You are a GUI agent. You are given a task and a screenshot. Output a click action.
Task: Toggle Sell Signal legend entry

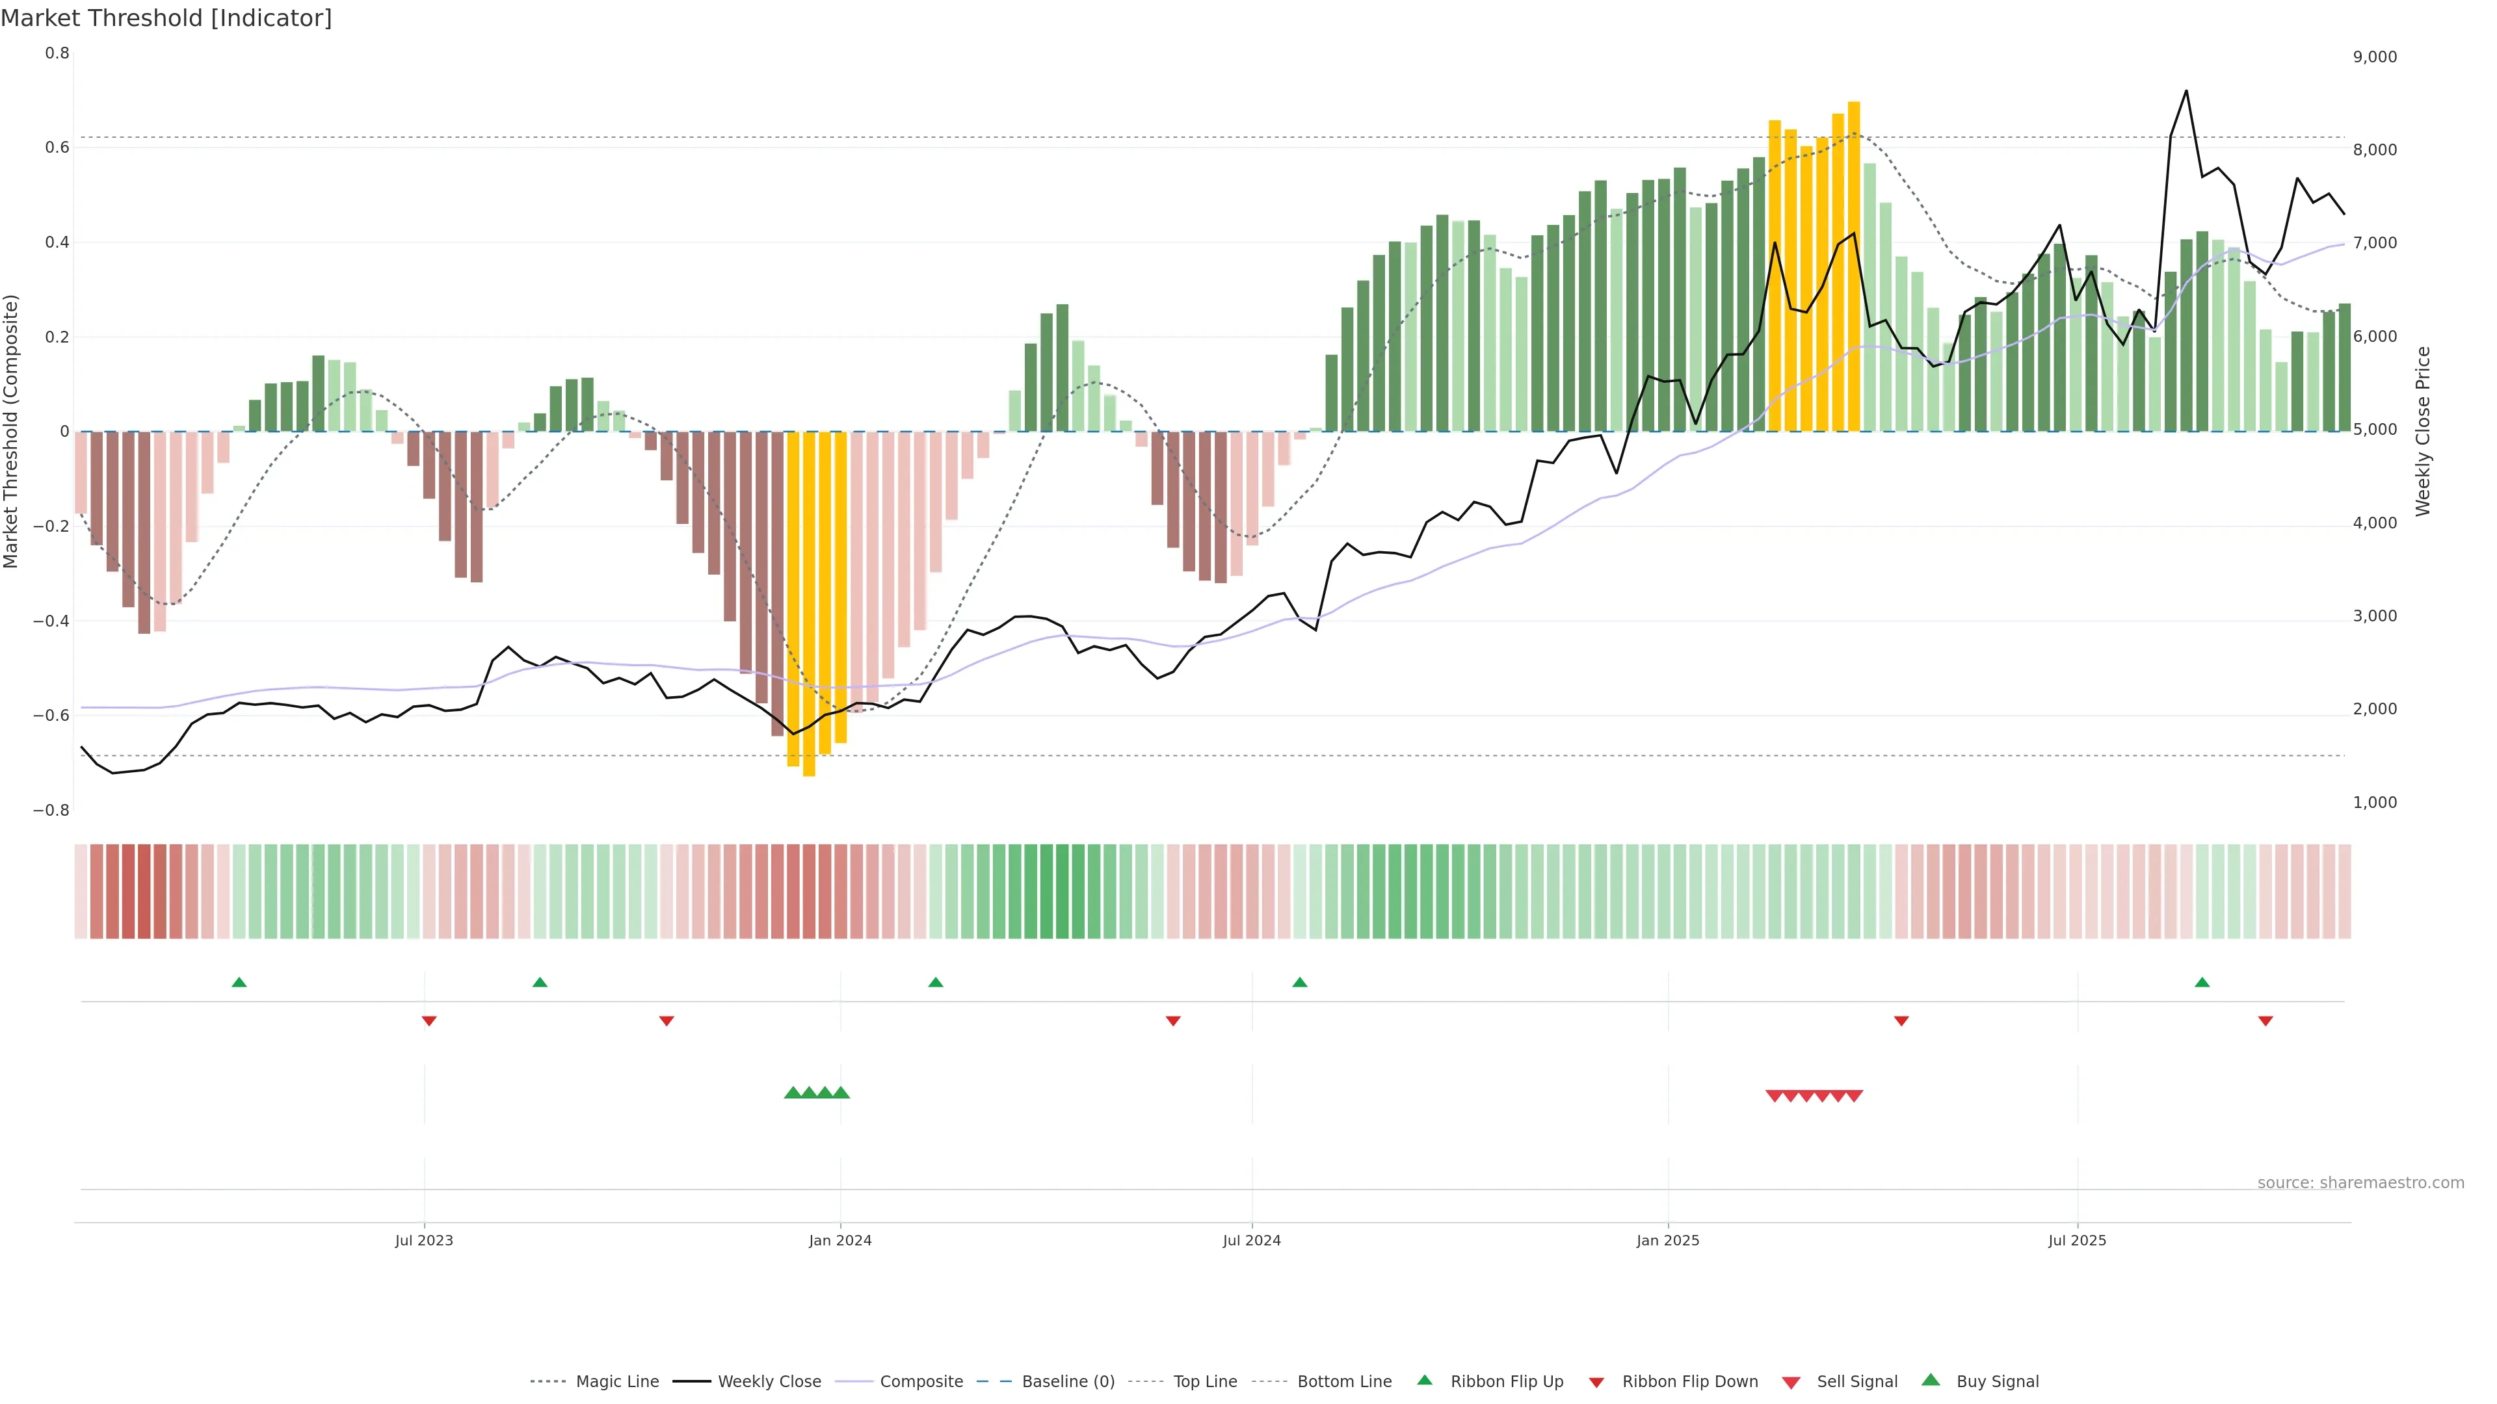(x=1856, y=1382)
